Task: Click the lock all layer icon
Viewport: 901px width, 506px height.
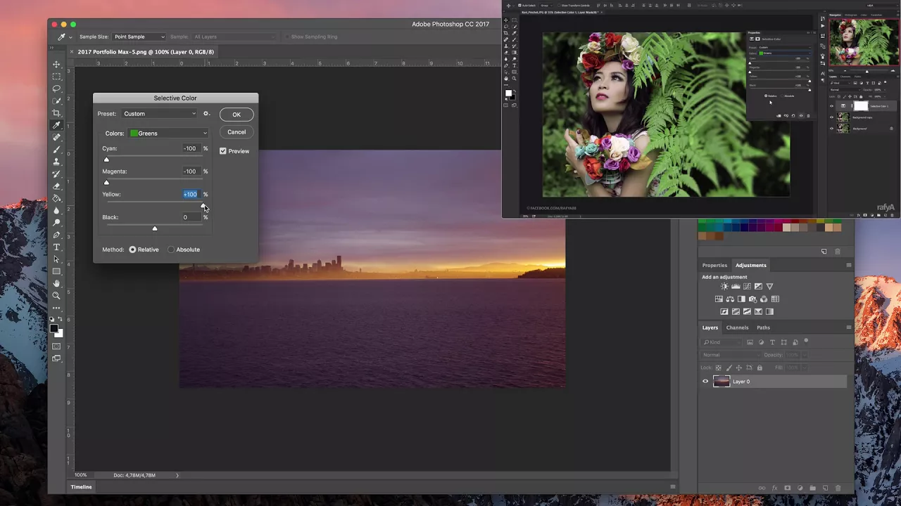Action: tap(759, 368)
